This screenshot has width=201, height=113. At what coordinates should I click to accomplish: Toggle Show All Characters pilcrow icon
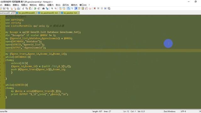[72, 8]
